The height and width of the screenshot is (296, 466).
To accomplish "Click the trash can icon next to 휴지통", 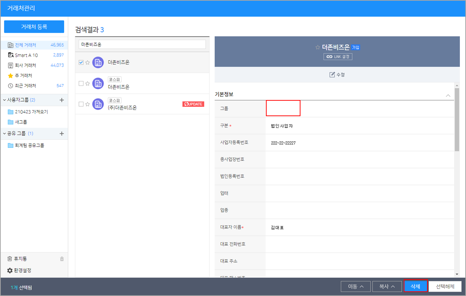I will 62,259.
